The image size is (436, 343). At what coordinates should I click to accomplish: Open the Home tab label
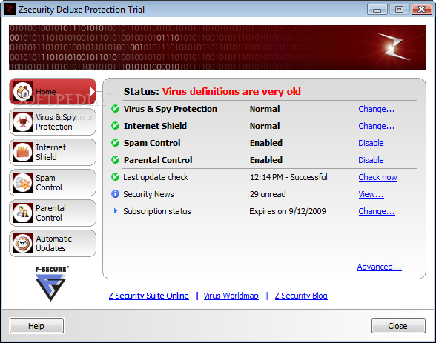46,92
